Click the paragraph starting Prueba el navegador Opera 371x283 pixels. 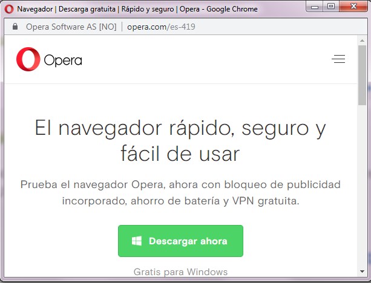(180, 193)
